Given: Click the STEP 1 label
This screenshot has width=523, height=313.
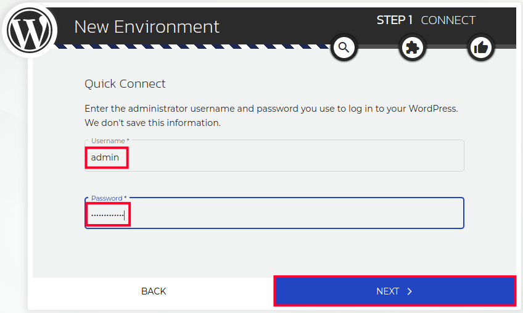Looking at the screenshot, I should coord(395,20).
